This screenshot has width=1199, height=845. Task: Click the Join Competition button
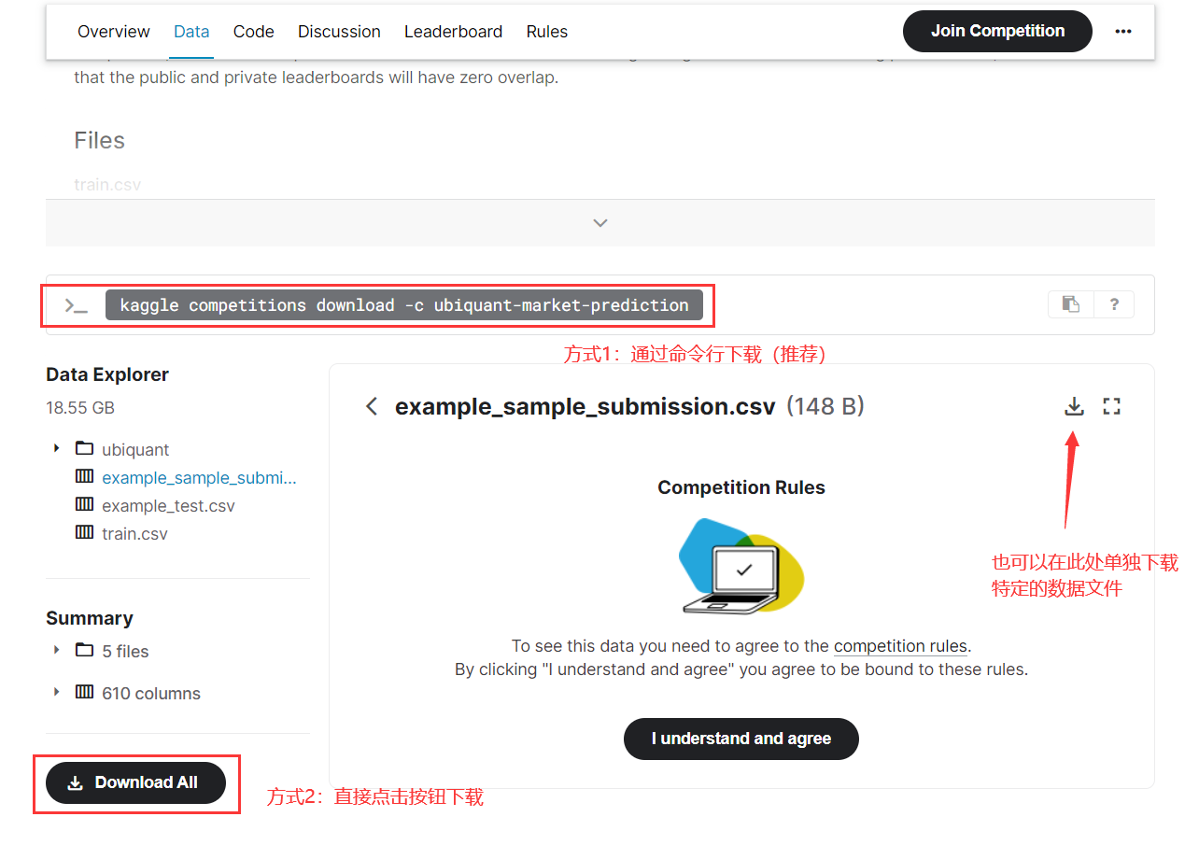coord(996,31)
